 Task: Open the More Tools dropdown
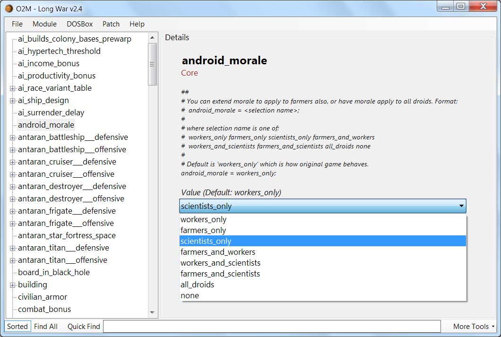pos(474,327)
